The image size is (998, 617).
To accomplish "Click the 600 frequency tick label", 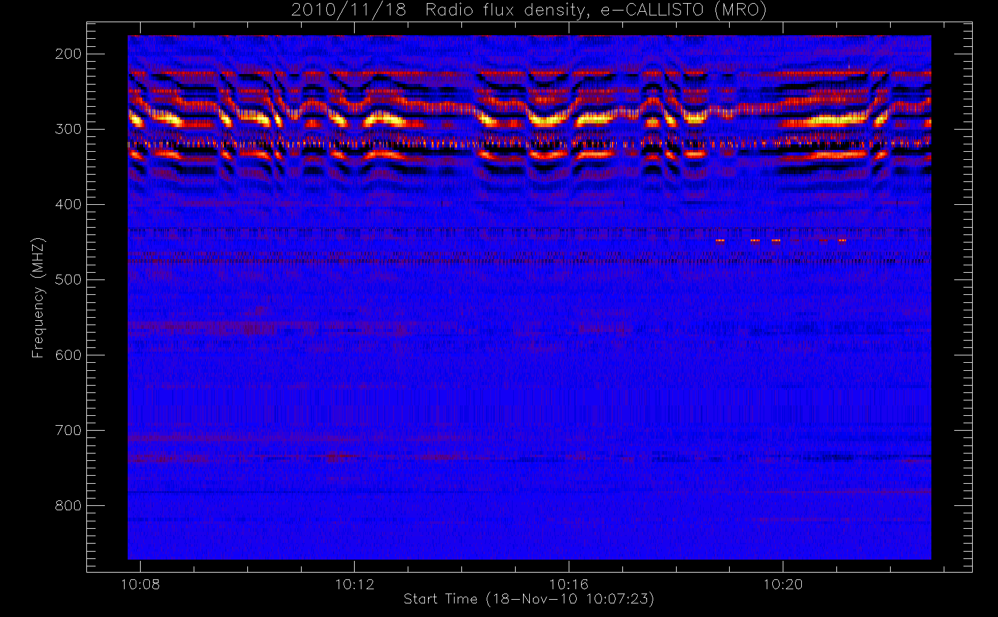I will [68, 355].
